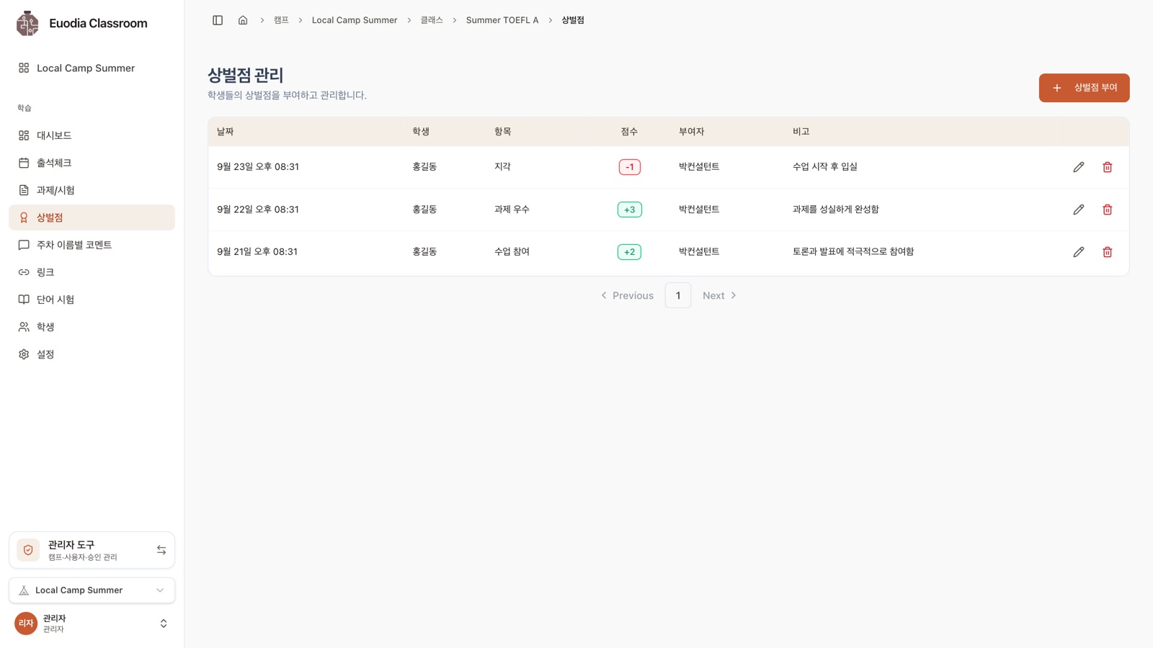Select 상벌점 in the sidebar
Viewport: 1153px width, 648px height.
pos(92,217)
